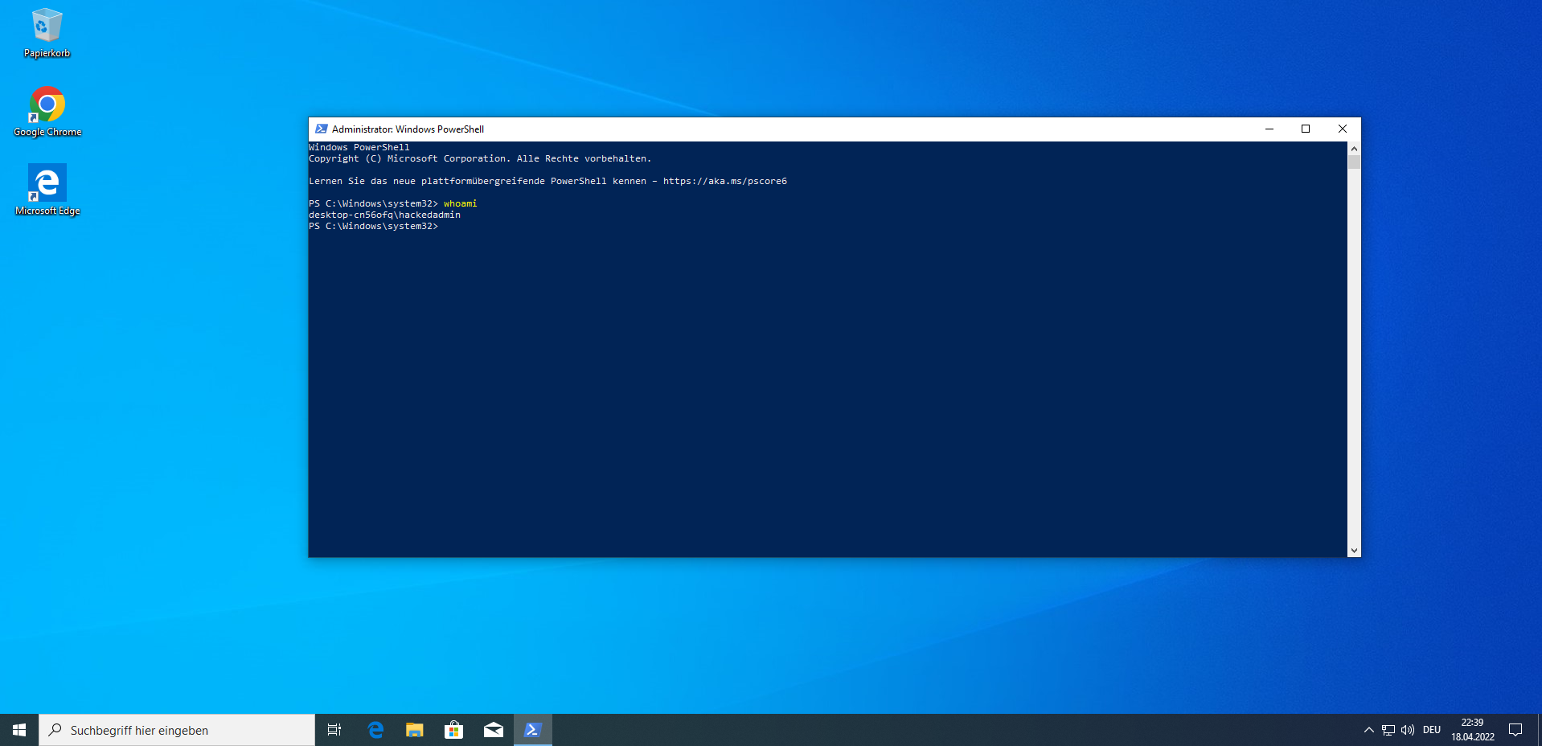
Task: Click the 'Copyright (C) Microsoft Corporation' line
Action: click(480, 158)
